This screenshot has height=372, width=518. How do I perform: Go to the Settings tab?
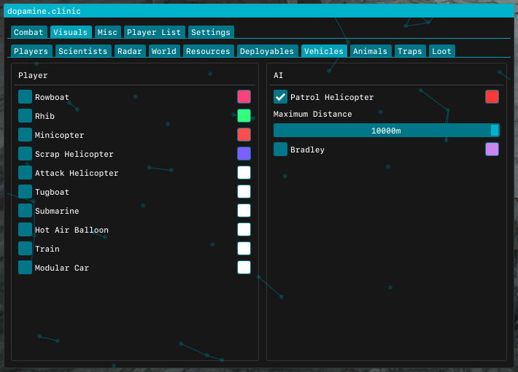tap(211, 32)
